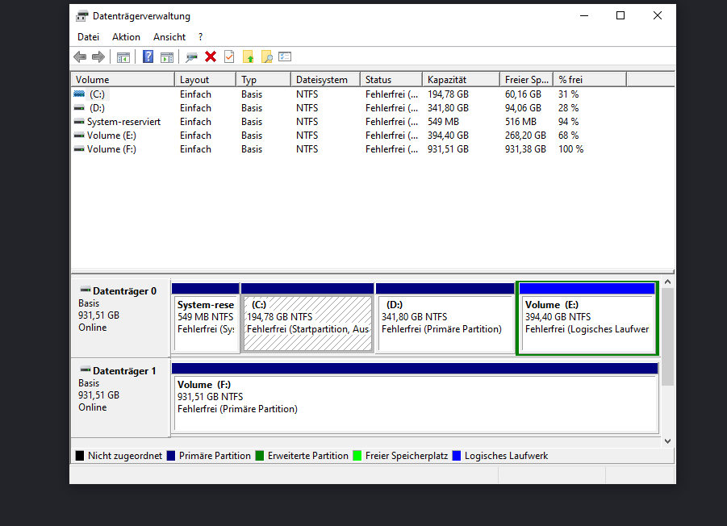Open the Aktion menu

[126, 37]
